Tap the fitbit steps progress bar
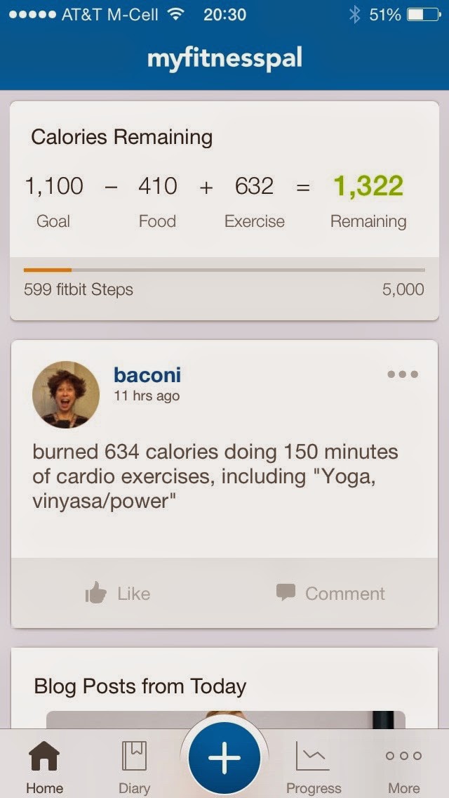 click(x=224, y=270)
